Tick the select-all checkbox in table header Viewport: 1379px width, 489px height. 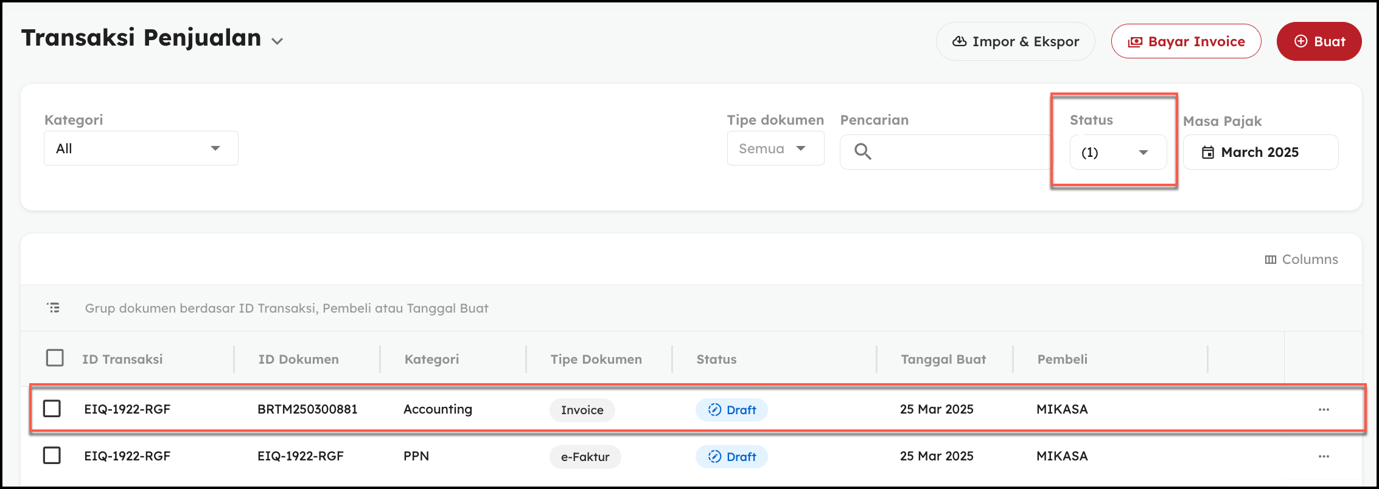pos(55,358)
